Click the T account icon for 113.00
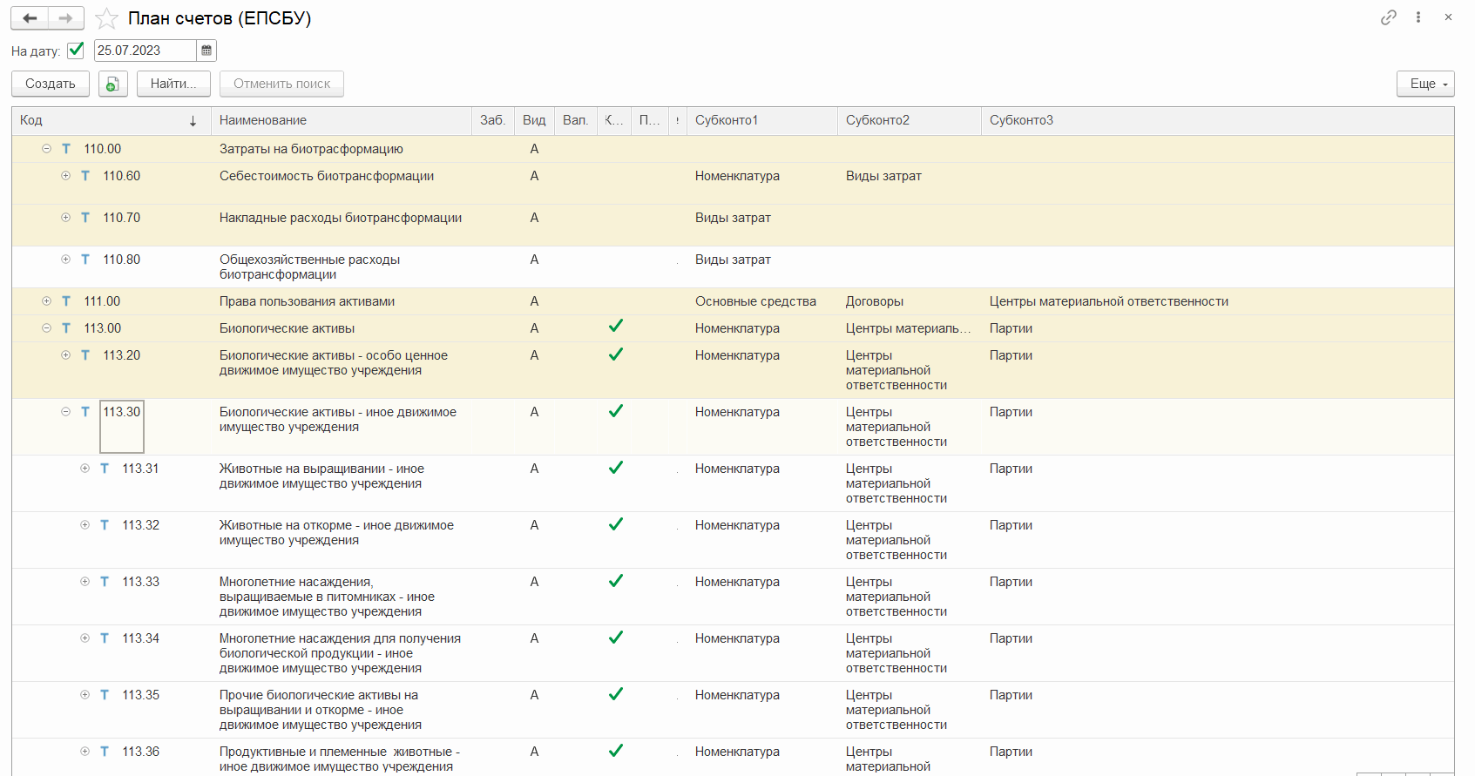Viewport: 1475px width, 776px height. pos(66,328)
